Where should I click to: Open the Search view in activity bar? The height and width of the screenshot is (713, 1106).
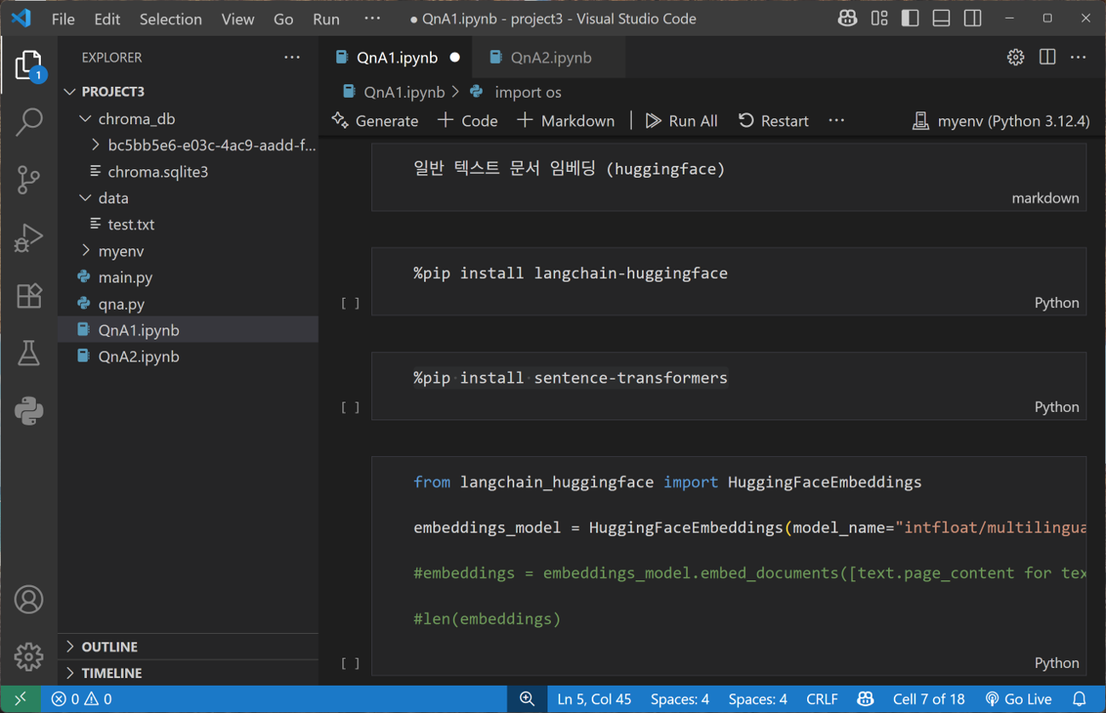click(29, 123)
